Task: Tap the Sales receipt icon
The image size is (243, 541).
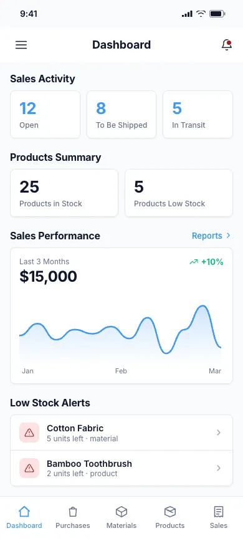Action: coord(219,512)
